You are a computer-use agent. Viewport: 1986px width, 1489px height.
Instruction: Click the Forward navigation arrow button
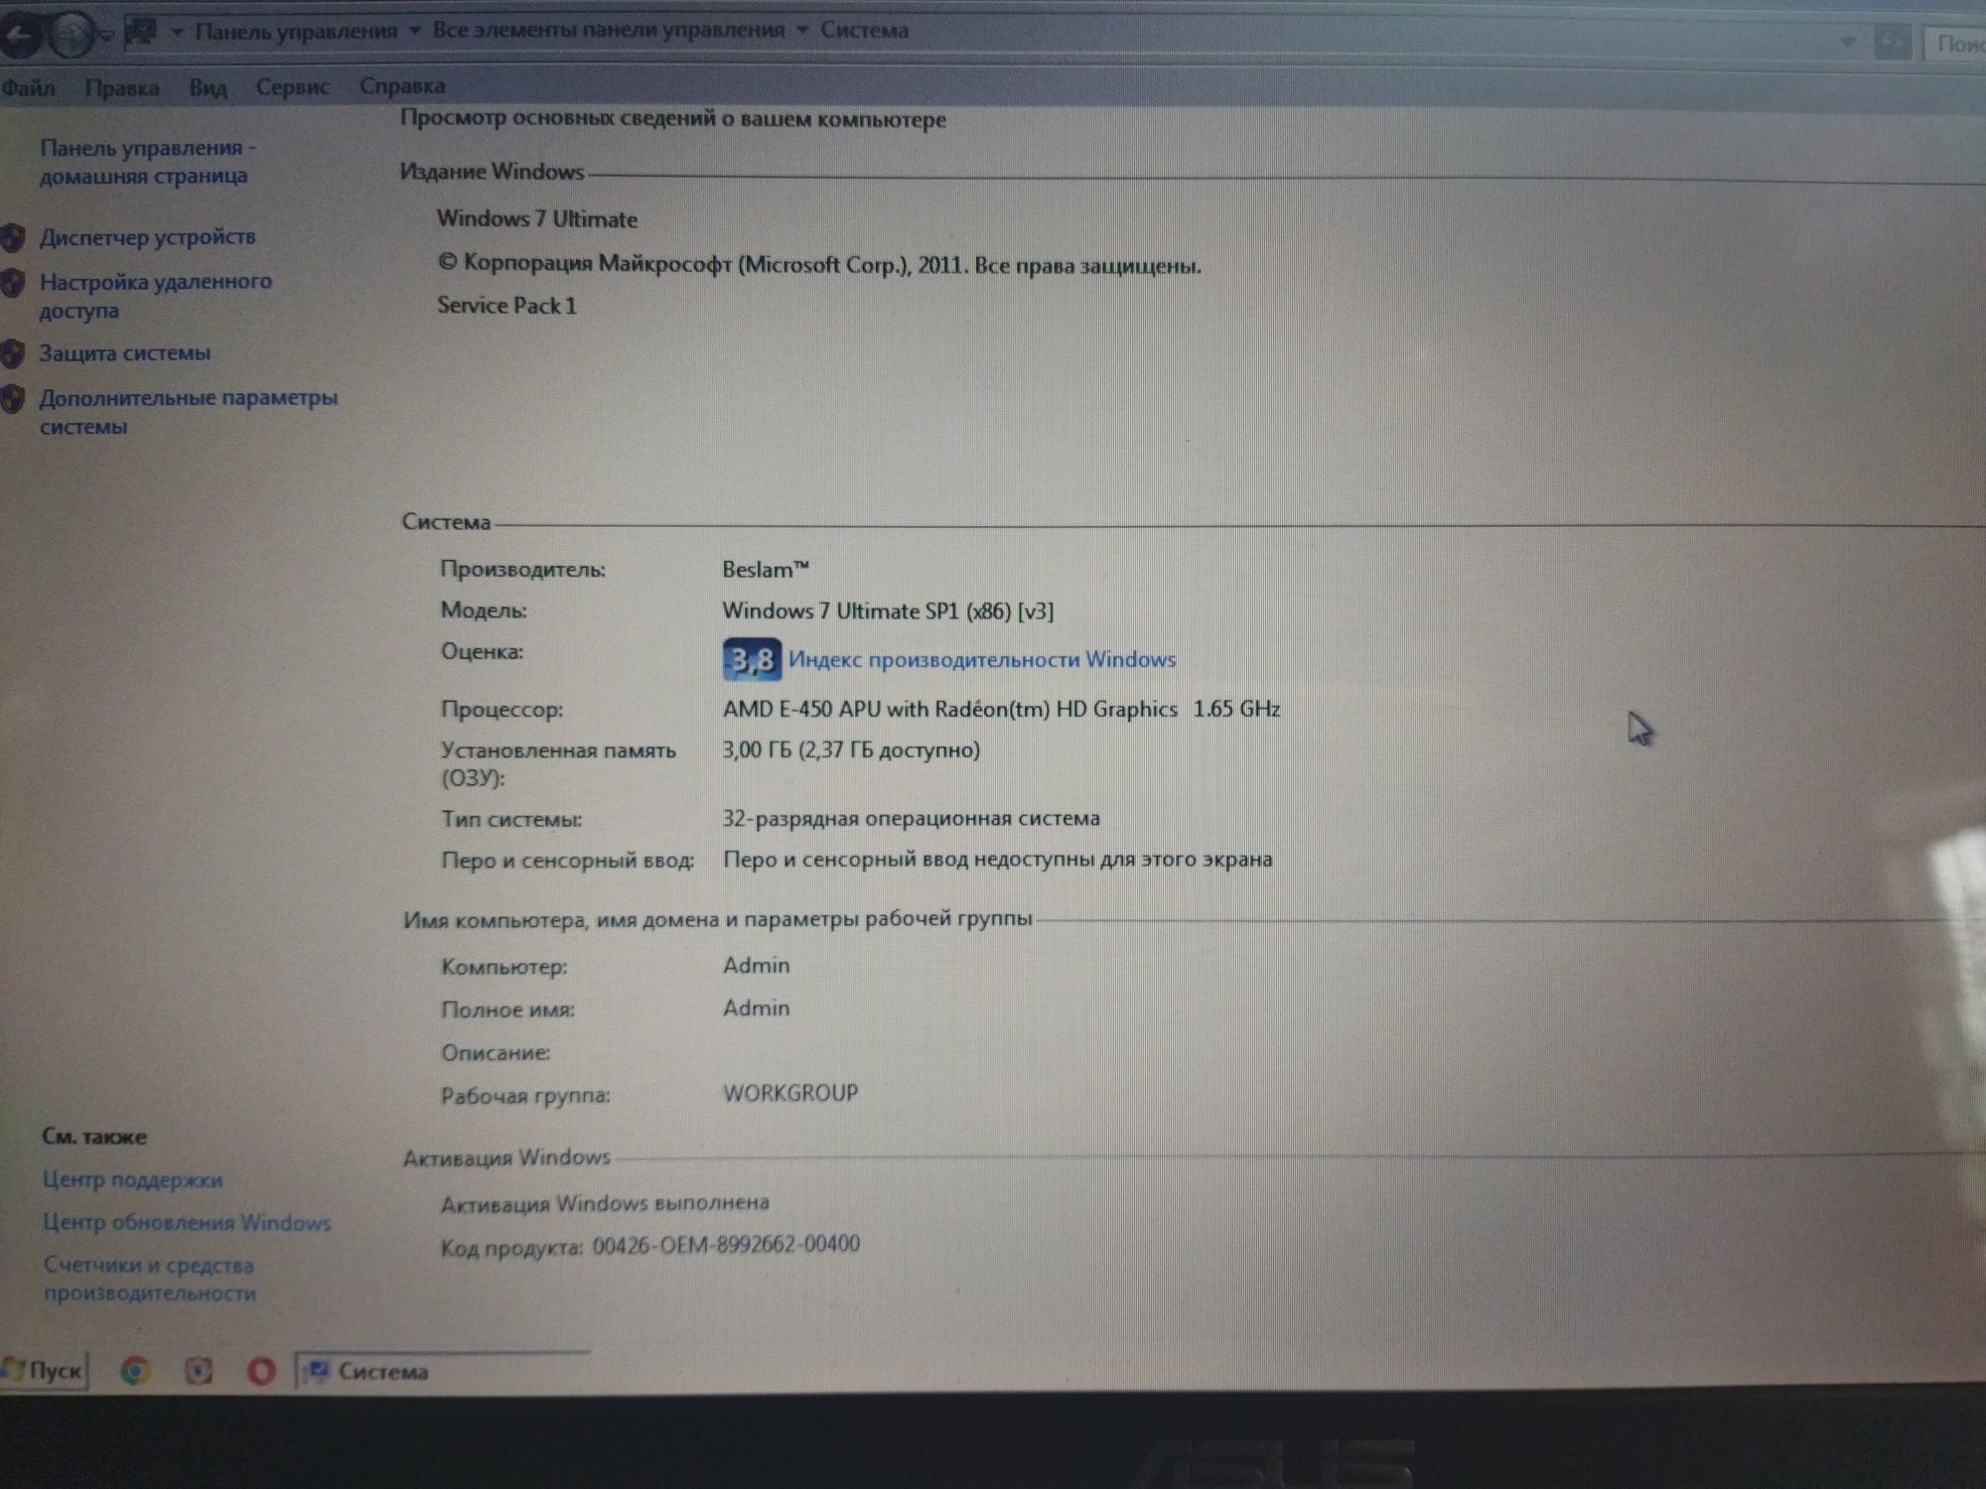point(71,36)
